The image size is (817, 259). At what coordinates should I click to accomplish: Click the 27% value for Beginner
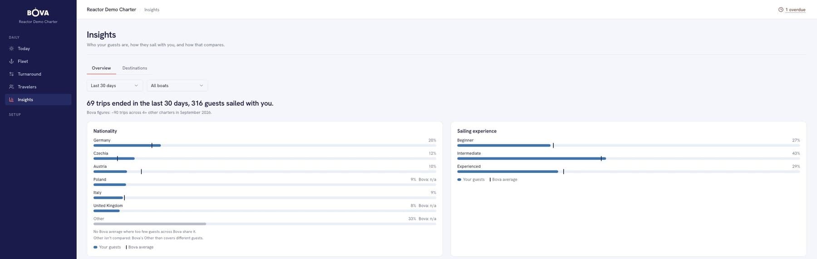click(796, 140)
